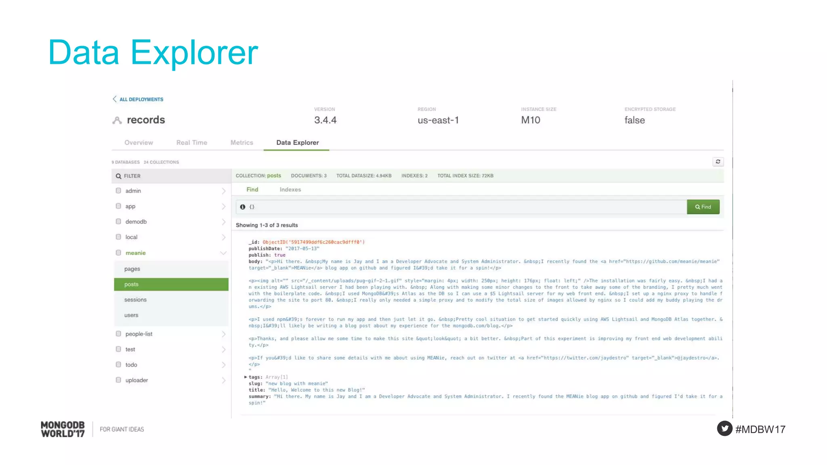Click the publishDate value "2017-05-13"
The width and height of the screenshot is (827, 465).
tap(302, 249)
